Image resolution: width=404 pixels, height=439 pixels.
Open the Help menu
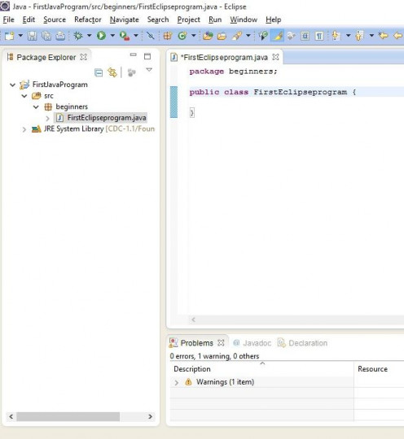273,20
